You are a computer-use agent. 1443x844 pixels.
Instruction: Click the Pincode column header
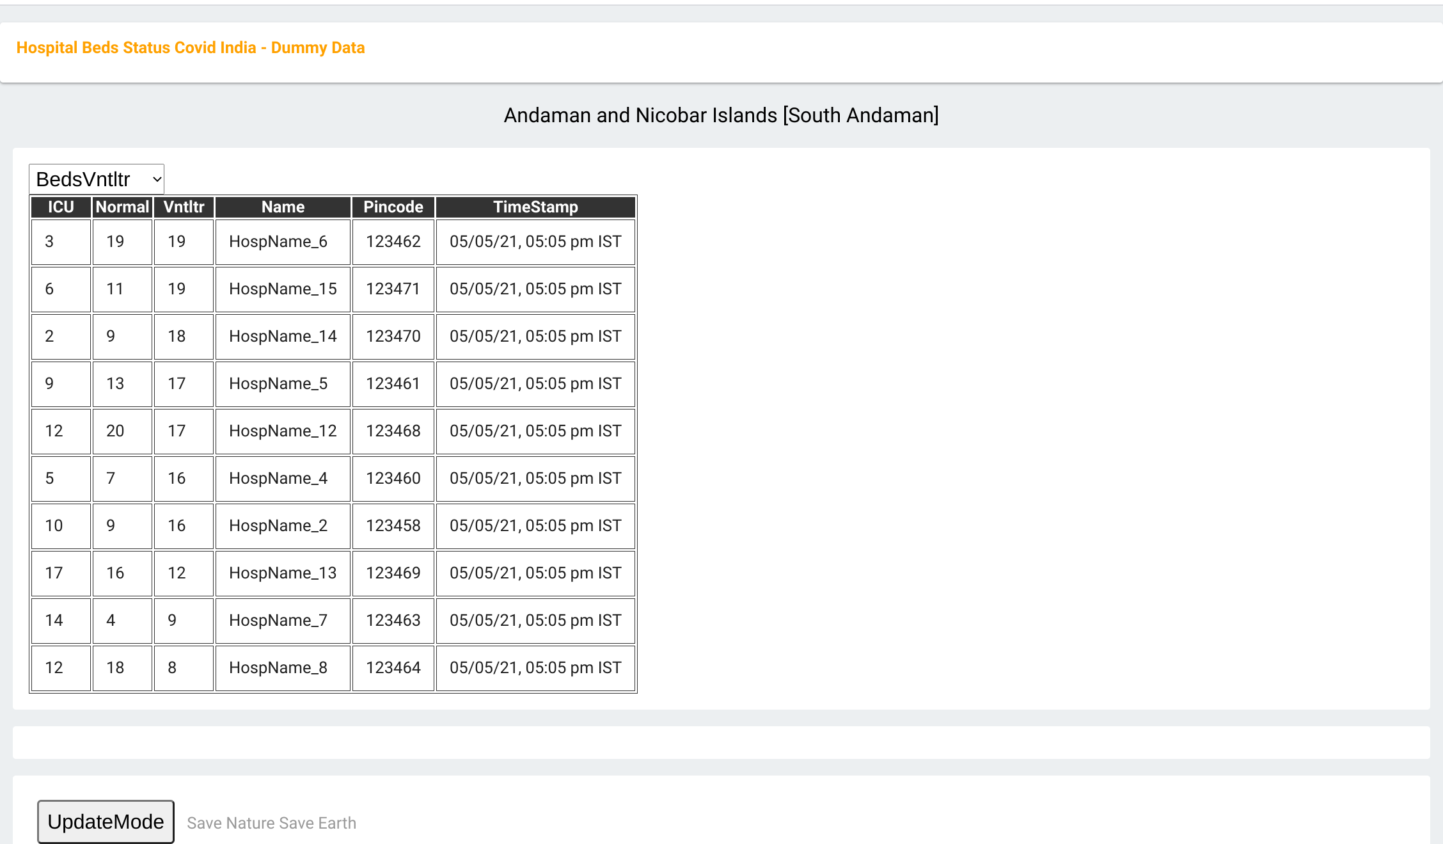393,207
